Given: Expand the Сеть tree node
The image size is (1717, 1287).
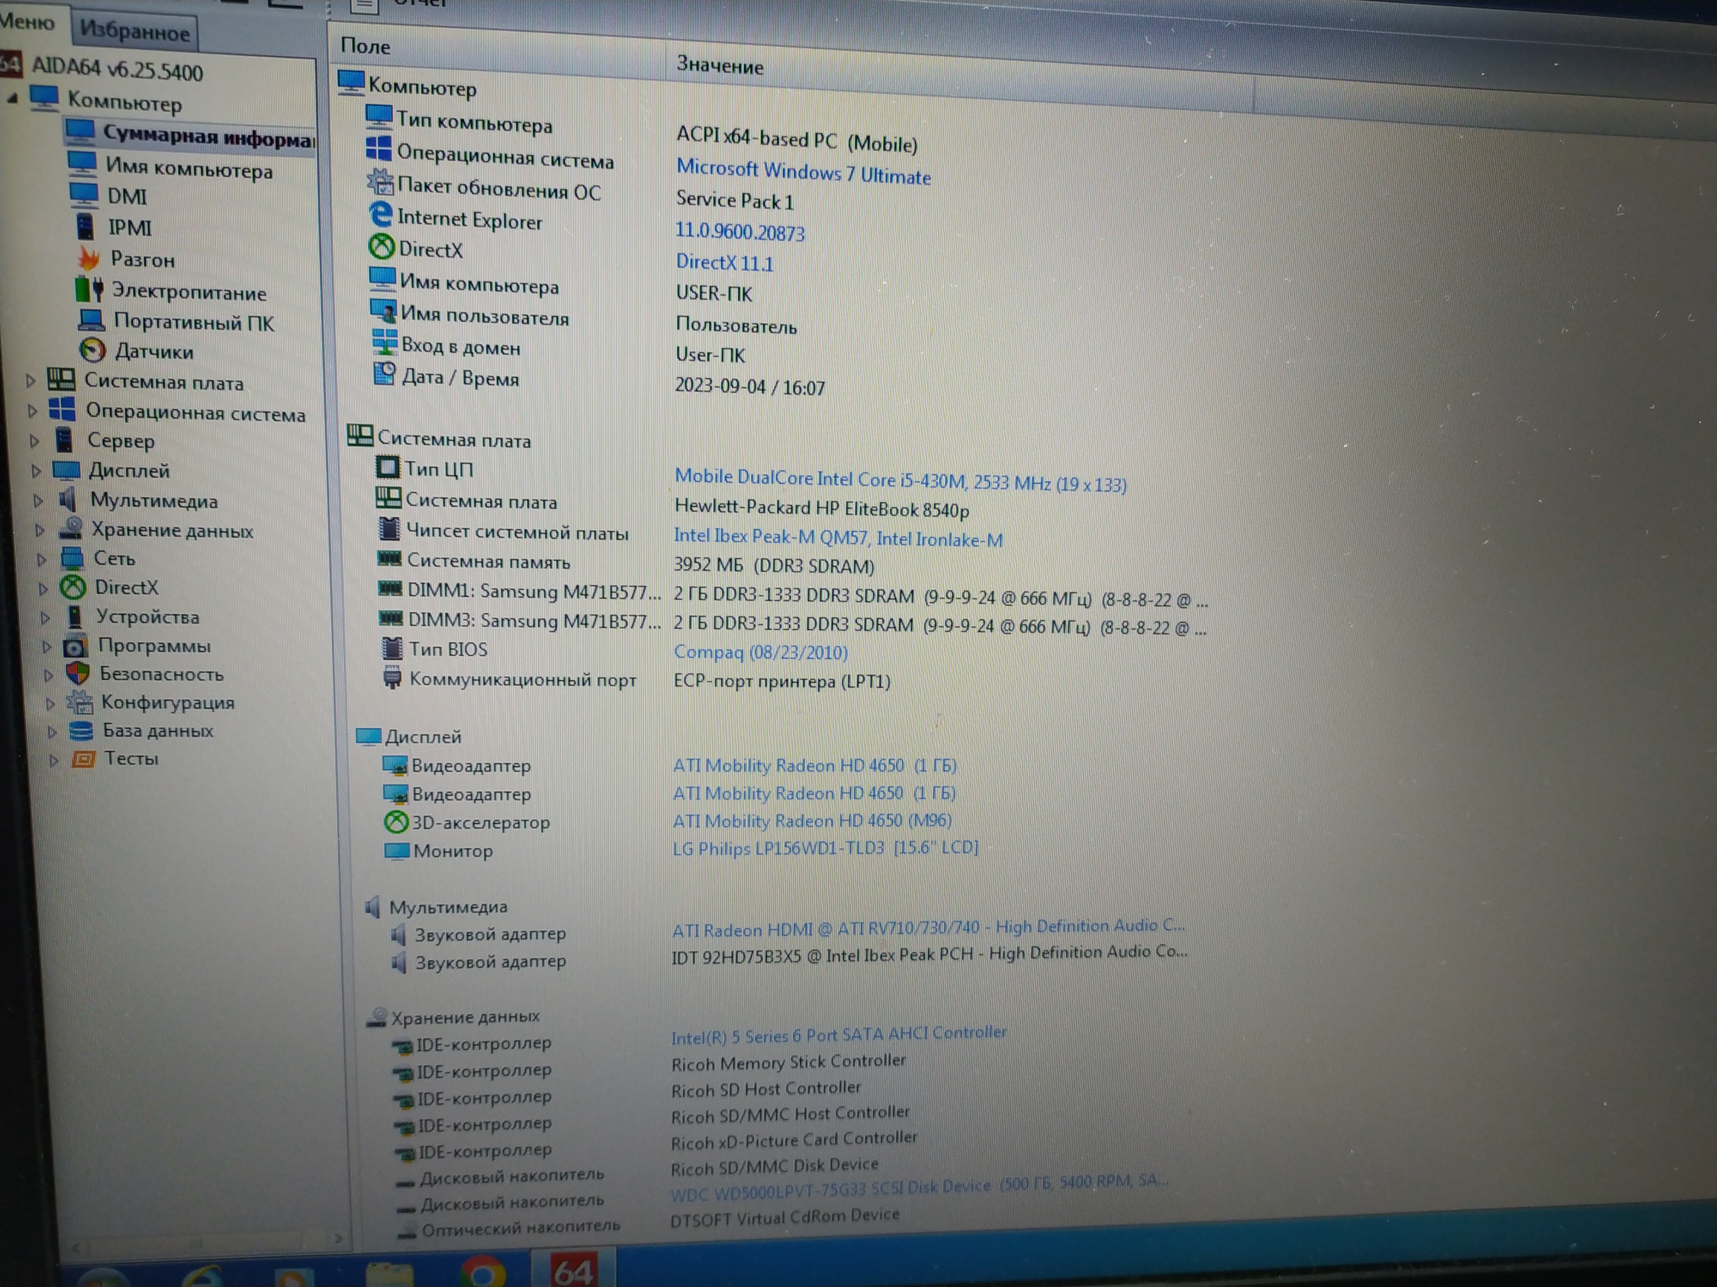Looking at the screenshot, I should (x=42, y=559).
